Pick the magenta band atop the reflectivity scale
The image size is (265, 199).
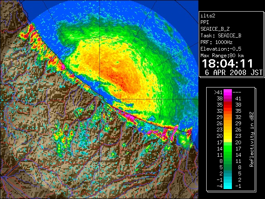[x=228, y=92]
